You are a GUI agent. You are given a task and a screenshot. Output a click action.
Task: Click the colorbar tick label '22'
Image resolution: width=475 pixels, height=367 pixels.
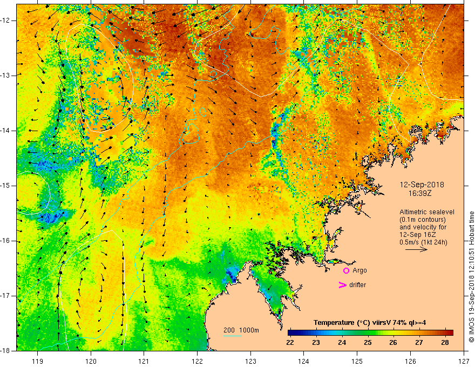[x=290, y=343]
